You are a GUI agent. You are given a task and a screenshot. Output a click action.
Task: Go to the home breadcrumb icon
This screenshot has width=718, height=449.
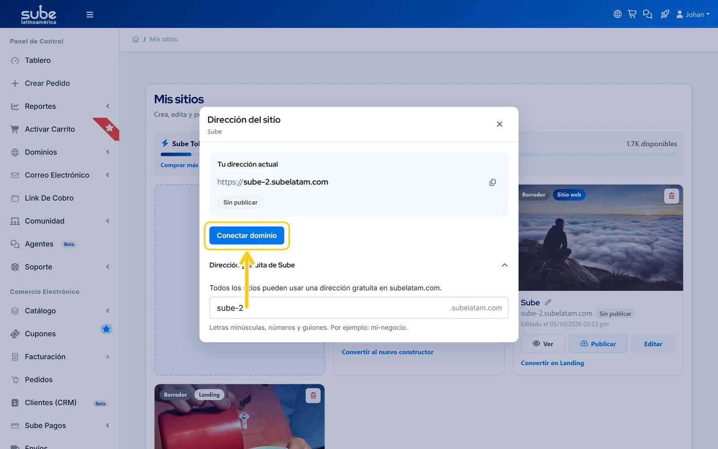(x=136, y=39)
